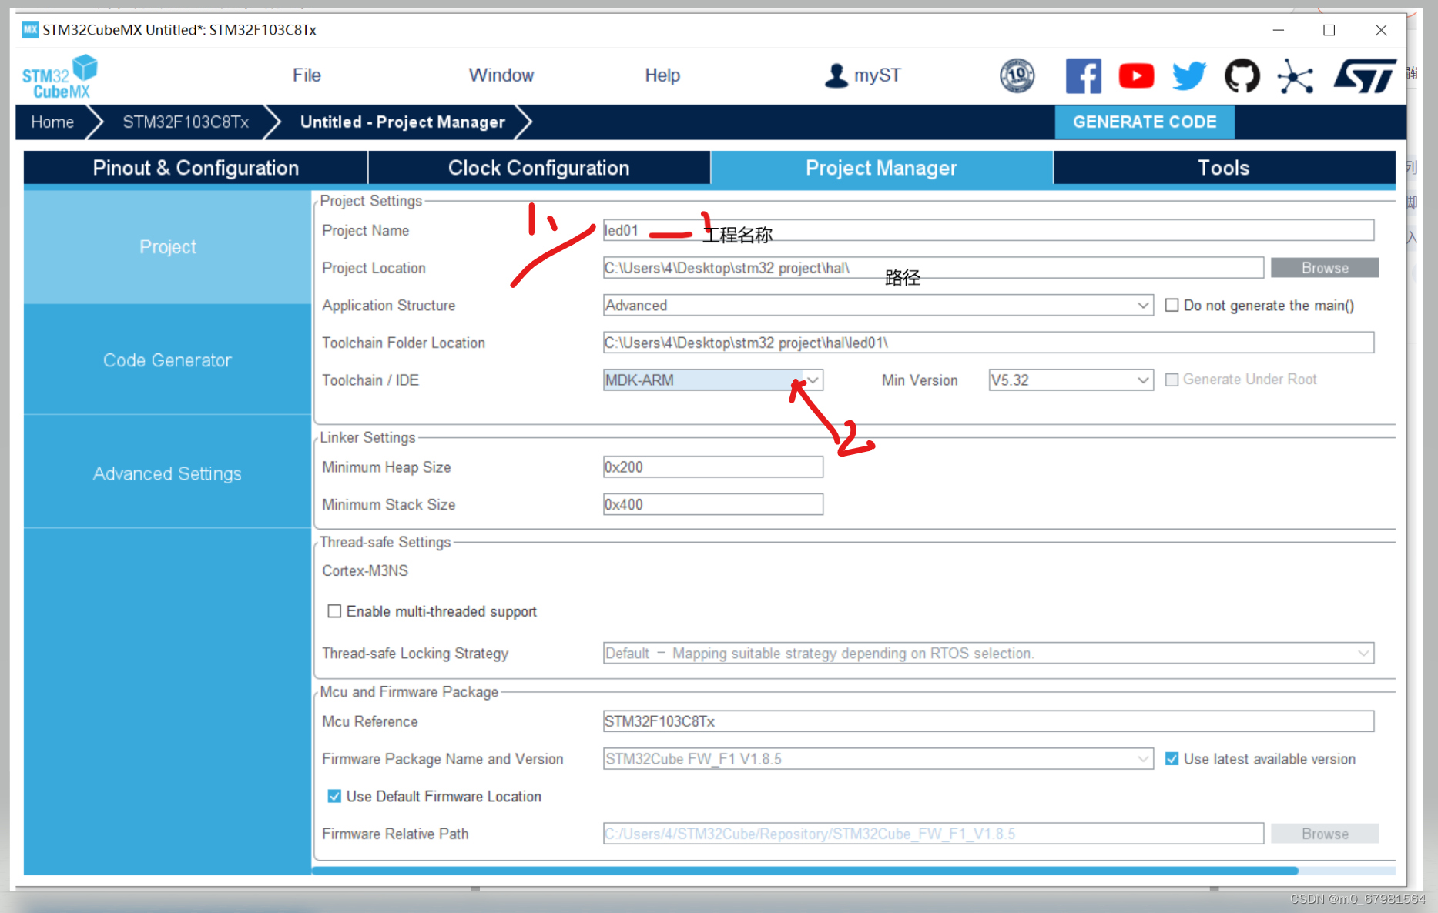The image size is (1438, 913).
Task: Open the Toolchain / IDE dropdown
Action: point(713,380)
